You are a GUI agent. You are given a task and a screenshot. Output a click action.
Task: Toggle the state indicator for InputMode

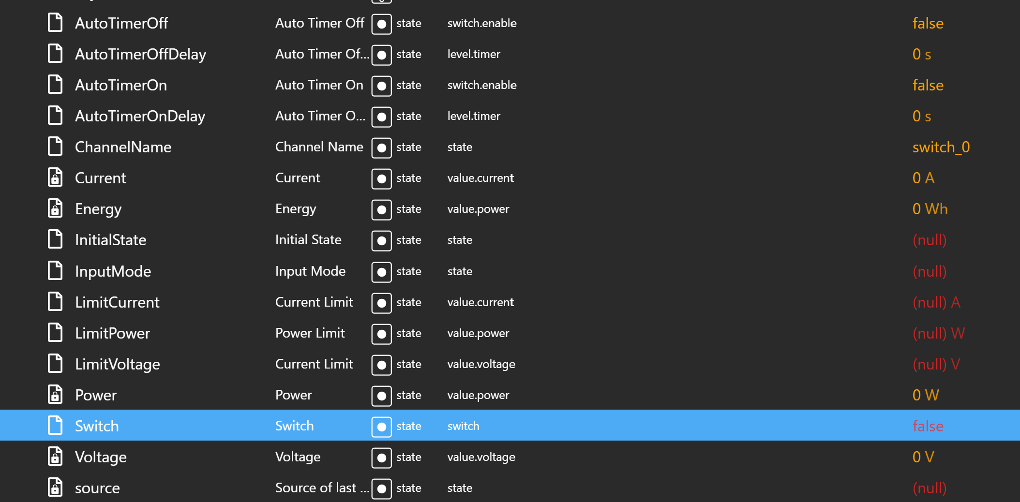point(381,272)
